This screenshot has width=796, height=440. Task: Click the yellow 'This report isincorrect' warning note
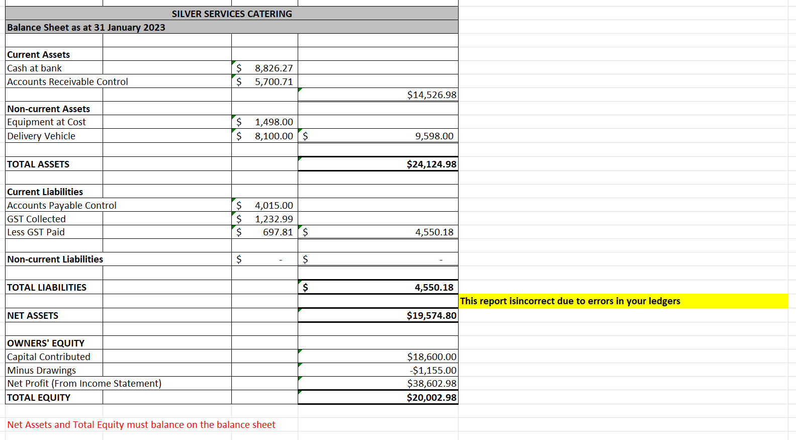coord(570,301)
